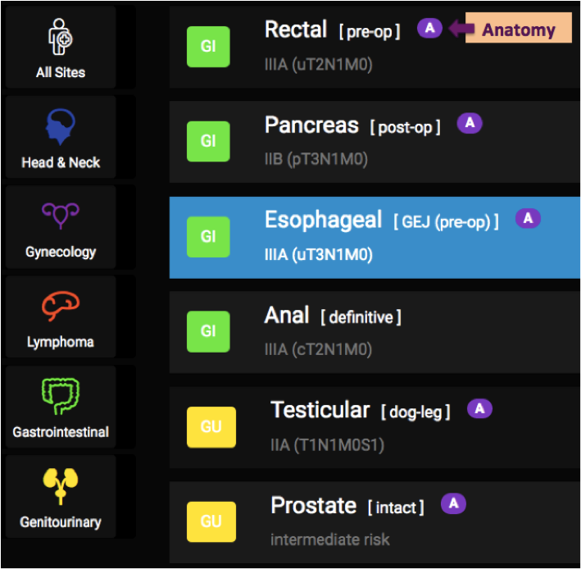Open the Head & Neck site category
This screenshot has width=581, height=569.
(x=61, y=138)
